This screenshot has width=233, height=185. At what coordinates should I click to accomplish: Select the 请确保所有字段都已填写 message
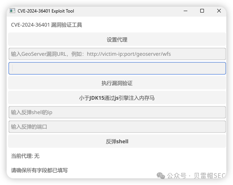[x=39, y=170]
